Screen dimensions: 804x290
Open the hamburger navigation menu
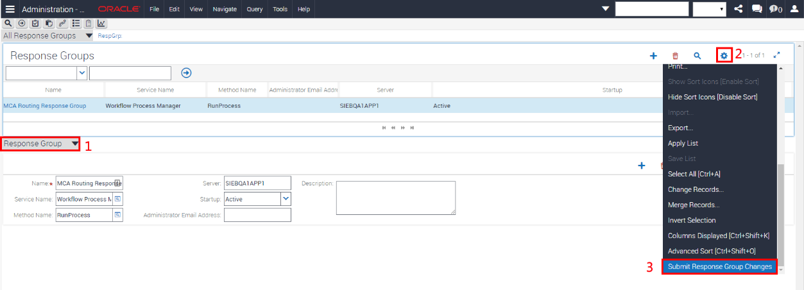(x=10, y=9)
